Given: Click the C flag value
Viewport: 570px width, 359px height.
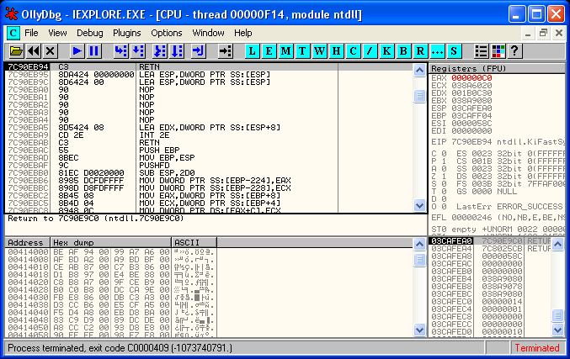Looking at the screenshot, I should point(444,154).
